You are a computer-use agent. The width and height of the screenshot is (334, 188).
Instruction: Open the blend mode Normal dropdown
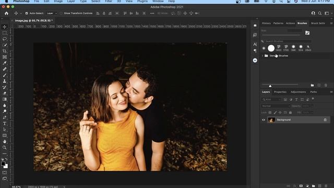pyautogui.click(x=276, y=106)
